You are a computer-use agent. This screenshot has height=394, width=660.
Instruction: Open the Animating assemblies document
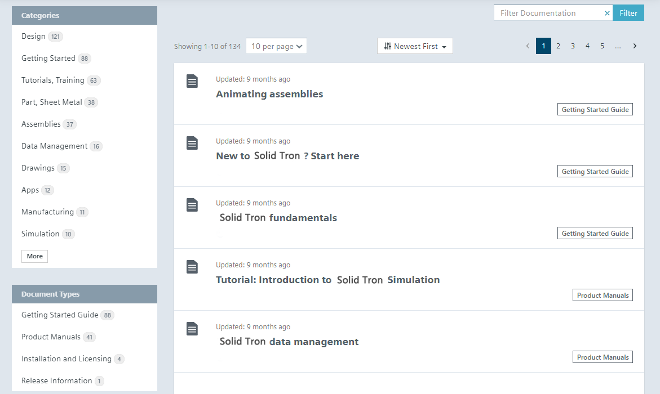pyautogui.click(x=269, y=94)
